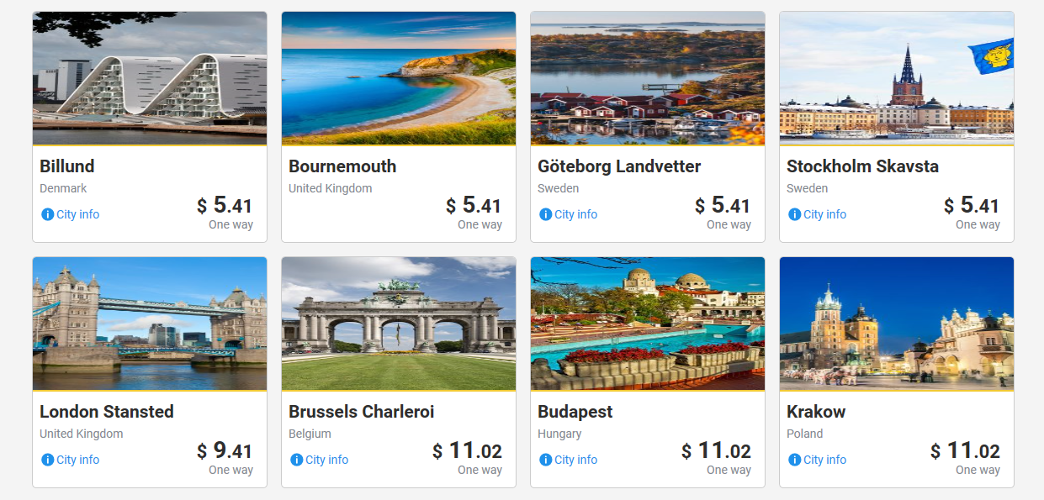
Task: Click the info icon on the Billund card
Action: [x=48, y=214]
